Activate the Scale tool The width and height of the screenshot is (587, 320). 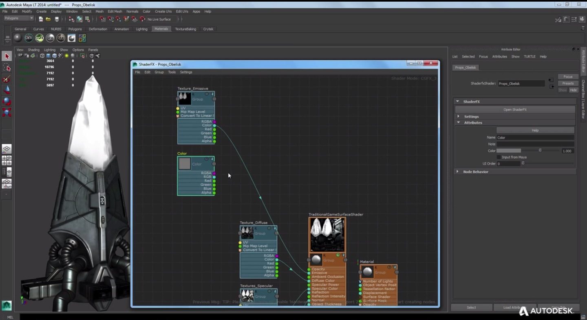click(x=7, y=112)
